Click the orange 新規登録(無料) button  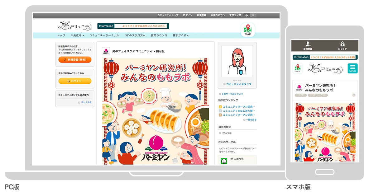(75, 59)
